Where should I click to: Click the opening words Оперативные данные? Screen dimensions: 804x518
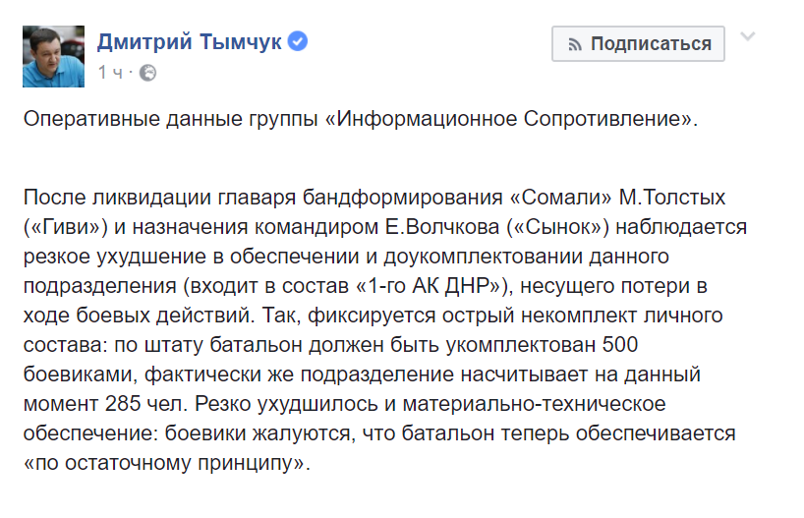tap(133, 119)
